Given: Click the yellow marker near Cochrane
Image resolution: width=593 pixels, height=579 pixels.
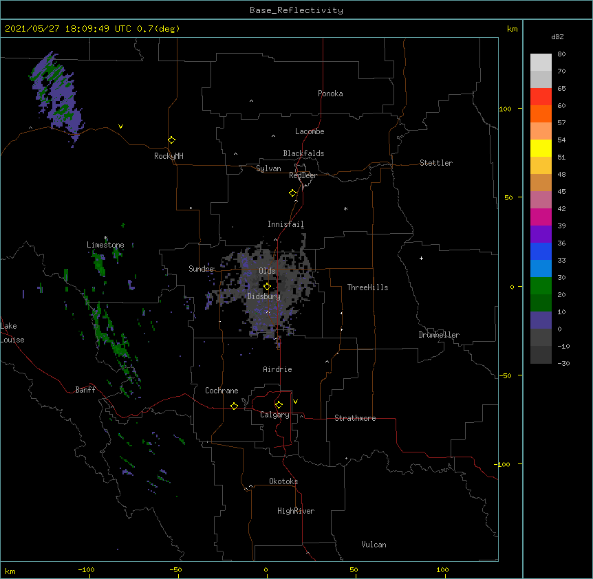Looking at the screenshot, I should click(234, 406).
